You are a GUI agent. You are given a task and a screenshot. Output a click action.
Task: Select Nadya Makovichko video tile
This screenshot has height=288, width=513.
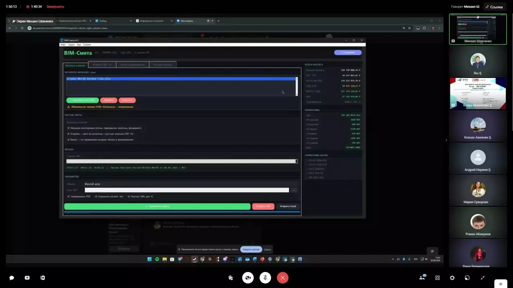coord(478,93)
